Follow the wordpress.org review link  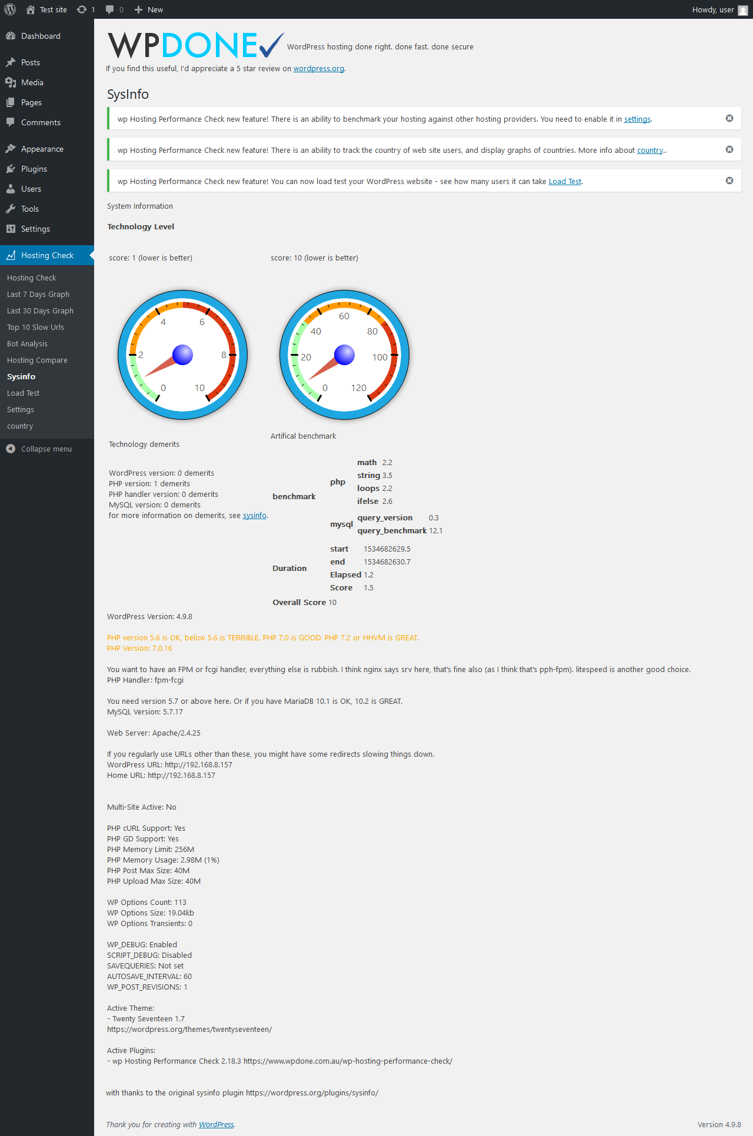[x=319, y=68]
